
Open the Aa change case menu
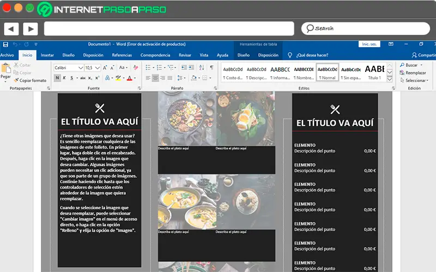point(123,67)
